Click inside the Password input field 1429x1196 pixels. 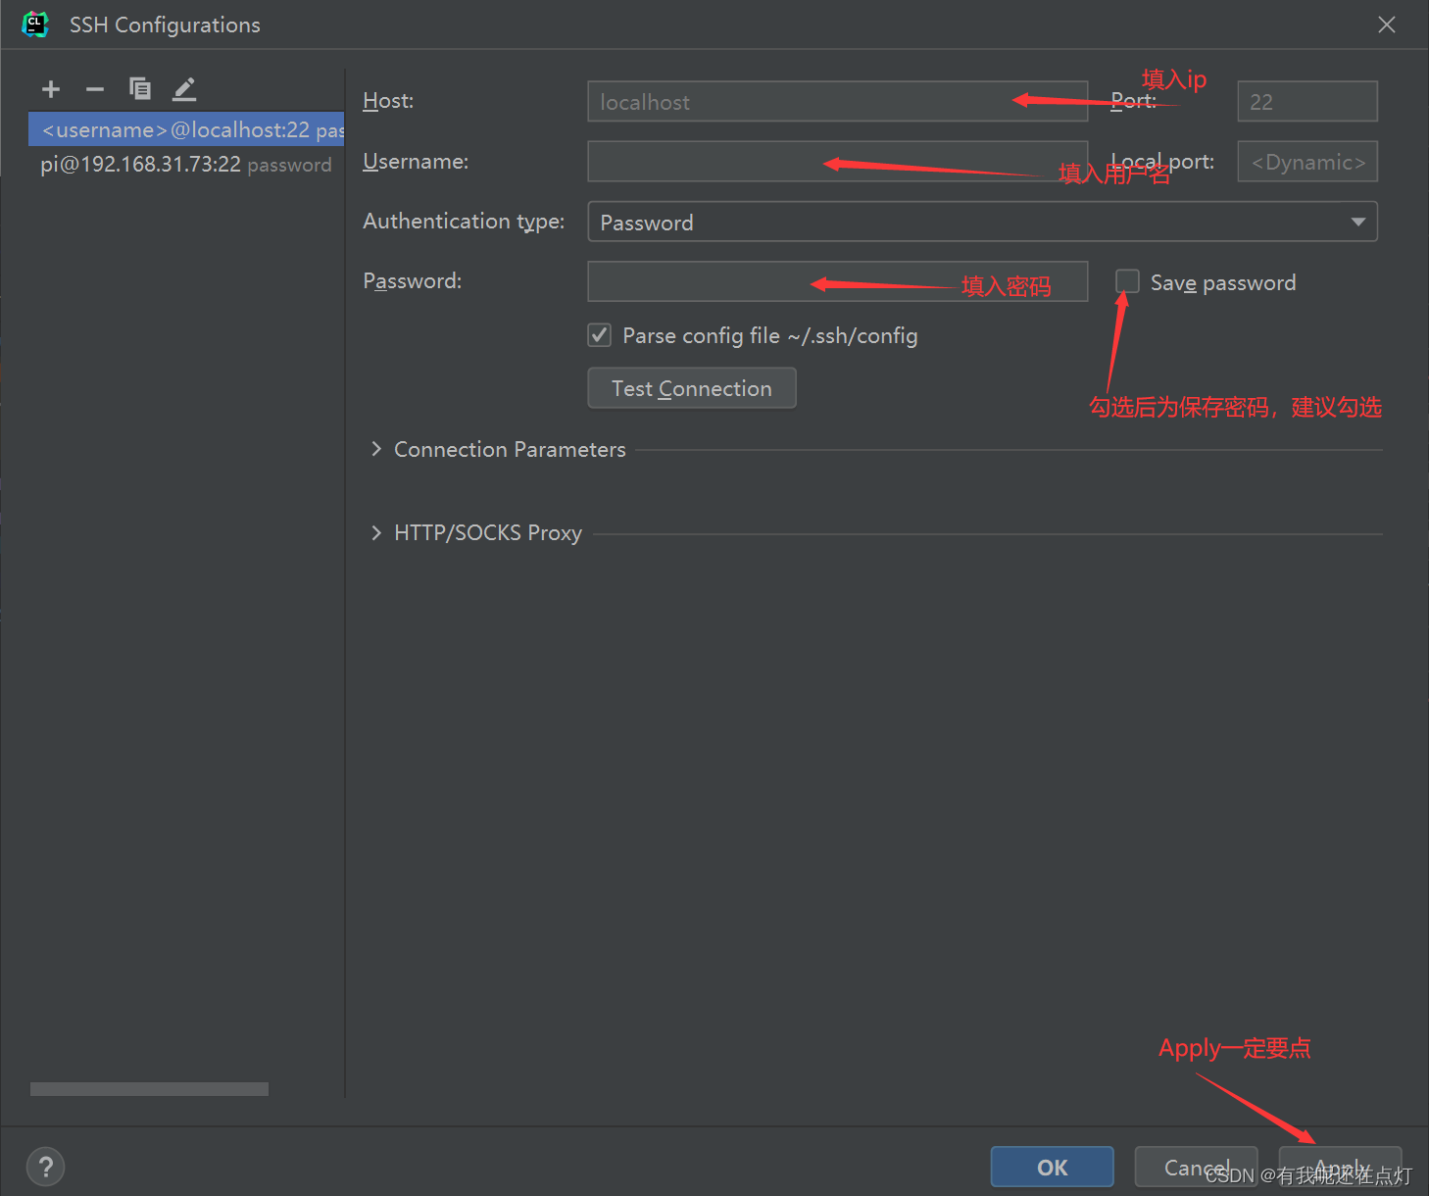[837, 281]
